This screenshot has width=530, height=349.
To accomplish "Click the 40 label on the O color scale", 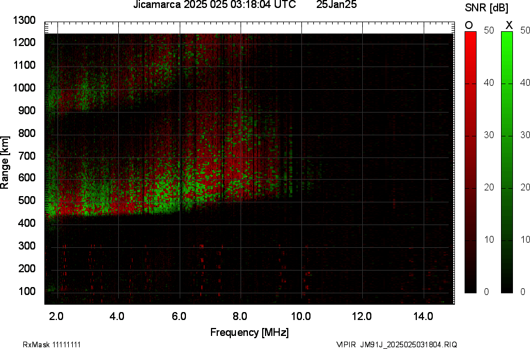I will click(x=489, y=82).
